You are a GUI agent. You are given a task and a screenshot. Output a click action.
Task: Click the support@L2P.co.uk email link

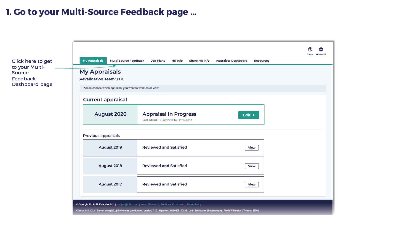coord(127,204)
